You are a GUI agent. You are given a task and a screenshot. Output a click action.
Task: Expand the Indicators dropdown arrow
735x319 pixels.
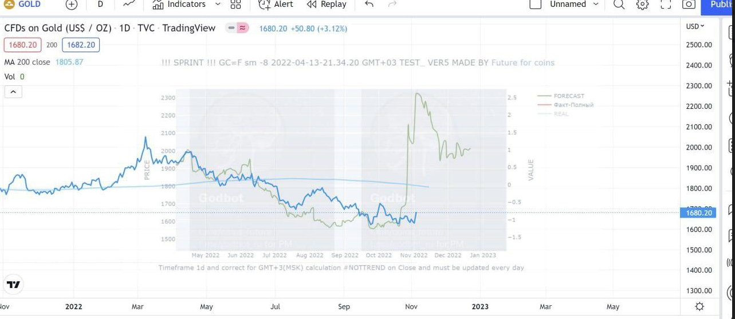[218, 5]
